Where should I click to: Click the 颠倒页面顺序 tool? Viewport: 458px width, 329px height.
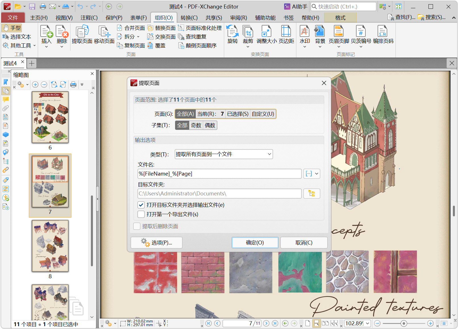[197, 45]
